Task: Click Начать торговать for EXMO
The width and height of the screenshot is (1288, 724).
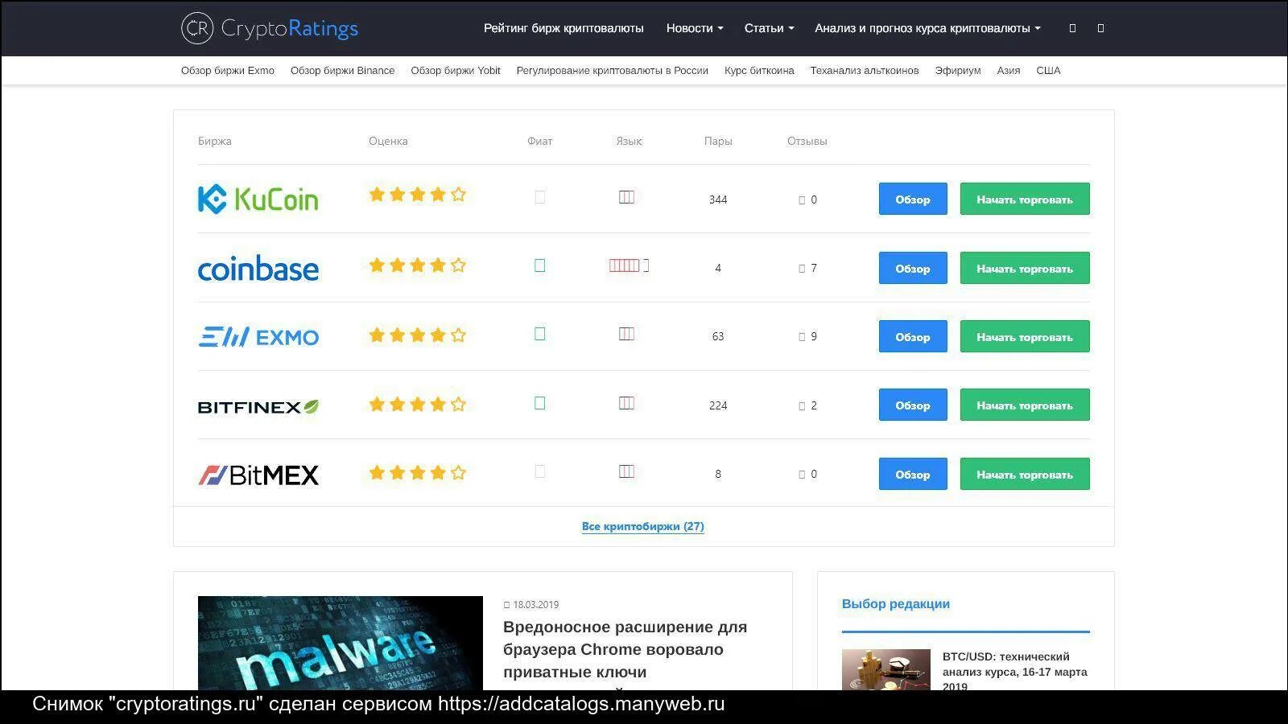Action: (x=1025, y=336)
